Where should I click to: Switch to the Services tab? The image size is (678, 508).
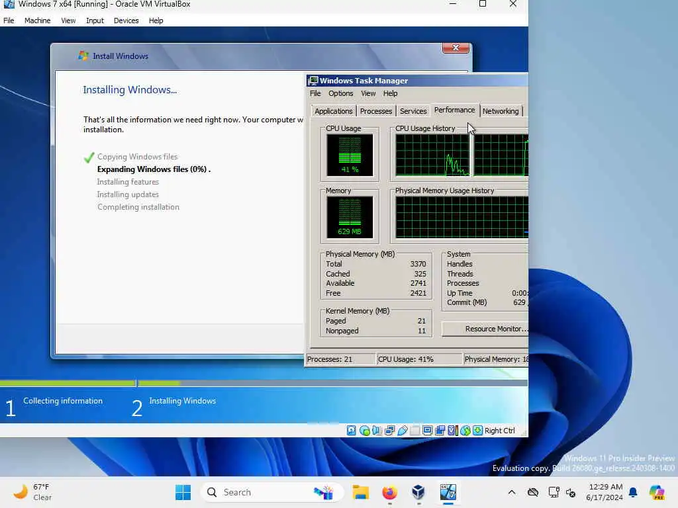[x=413, y=111]
